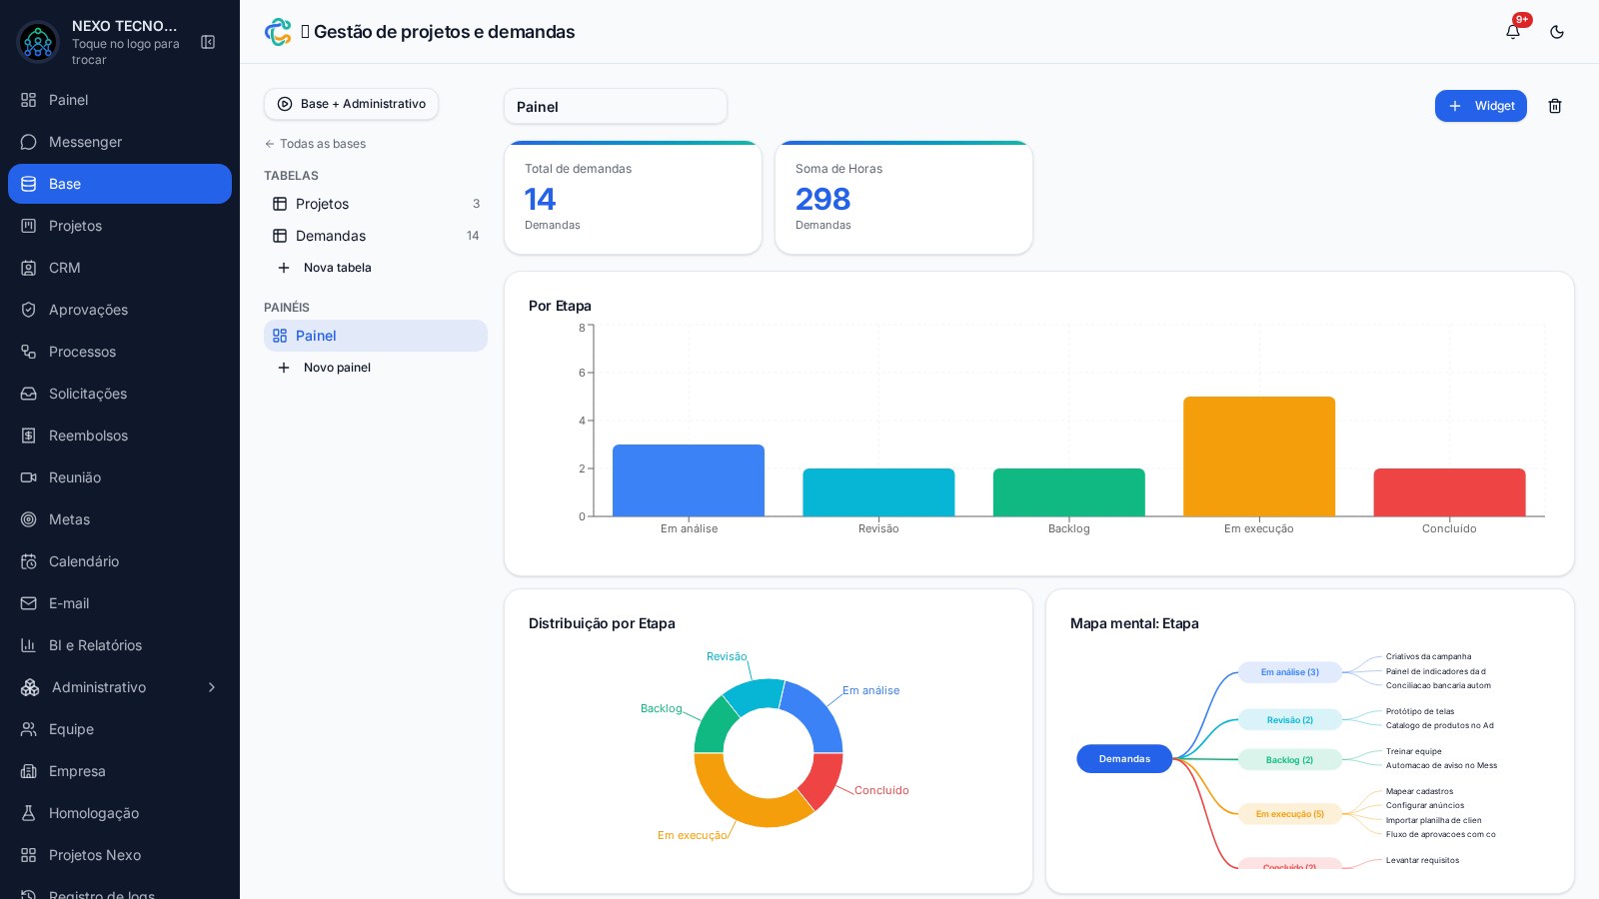Open Solicitações in the sidebar

[x=120, y=394]
